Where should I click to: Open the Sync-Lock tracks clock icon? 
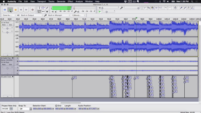tap(175, 8)
